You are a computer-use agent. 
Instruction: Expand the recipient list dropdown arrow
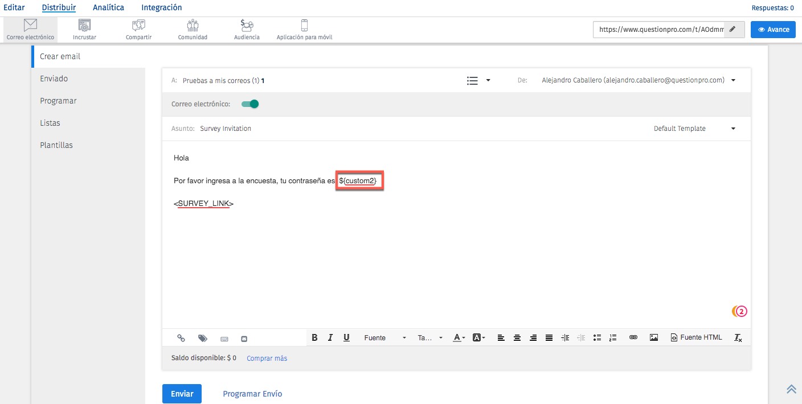tap(488, 81)
